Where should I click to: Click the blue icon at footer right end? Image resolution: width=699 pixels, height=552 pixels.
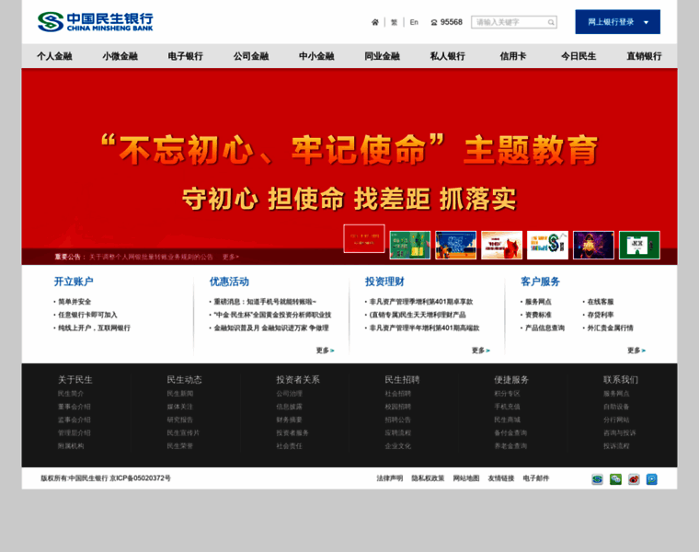click(x=652, y=479)
